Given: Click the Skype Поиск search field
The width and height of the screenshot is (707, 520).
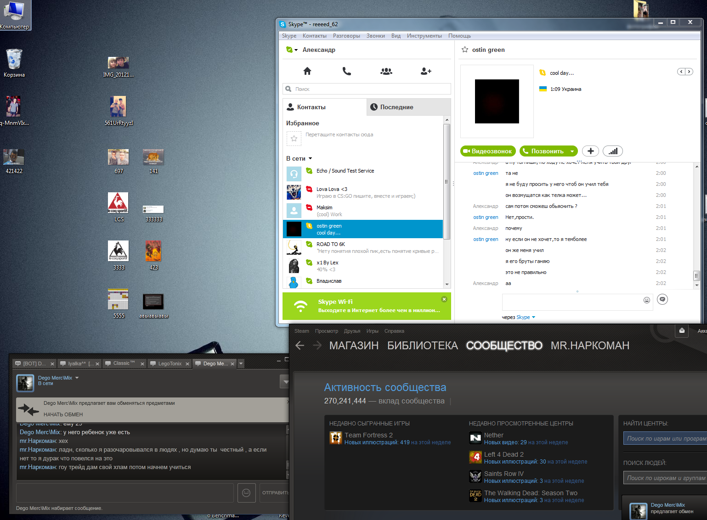Looking at the screenshot, I should 367,89.
